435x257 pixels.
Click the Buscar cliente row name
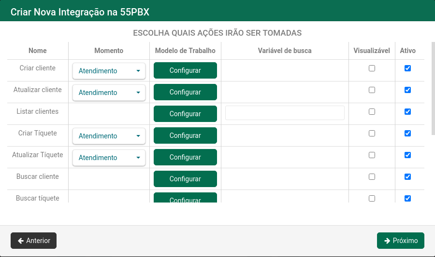click(x=37, y=176)
